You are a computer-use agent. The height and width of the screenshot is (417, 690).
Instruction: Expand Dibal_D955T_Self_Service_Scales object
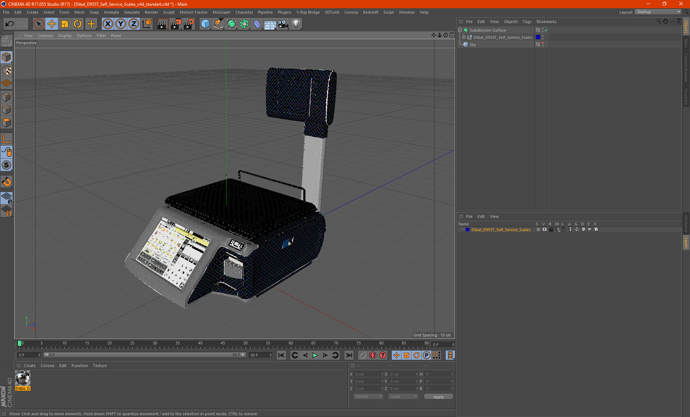pyautogui.click(x=464, y=37)
